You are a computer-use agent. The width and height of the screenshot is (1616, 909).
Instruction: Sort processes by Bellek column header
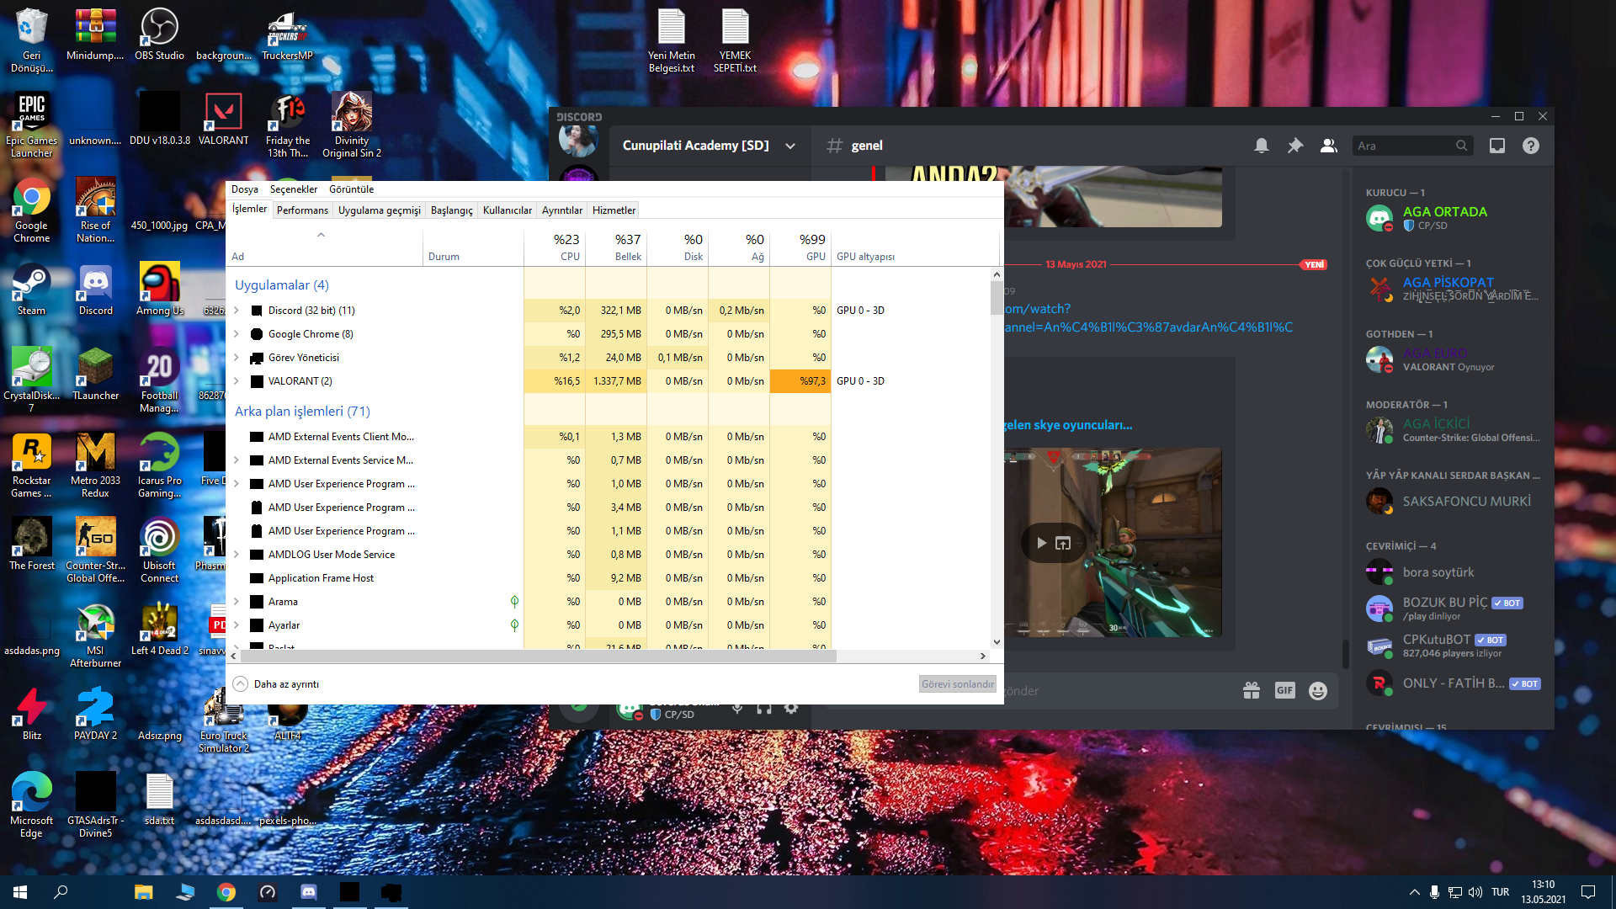tap(616, 247)
